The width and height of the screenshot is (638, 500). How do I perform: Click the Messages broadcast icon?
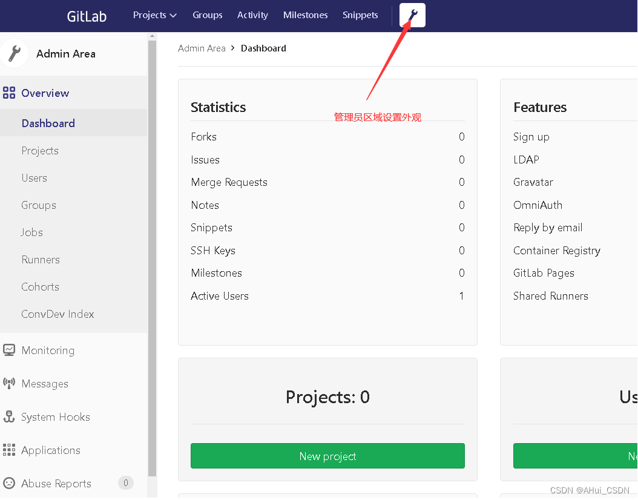tap(9, 383)
